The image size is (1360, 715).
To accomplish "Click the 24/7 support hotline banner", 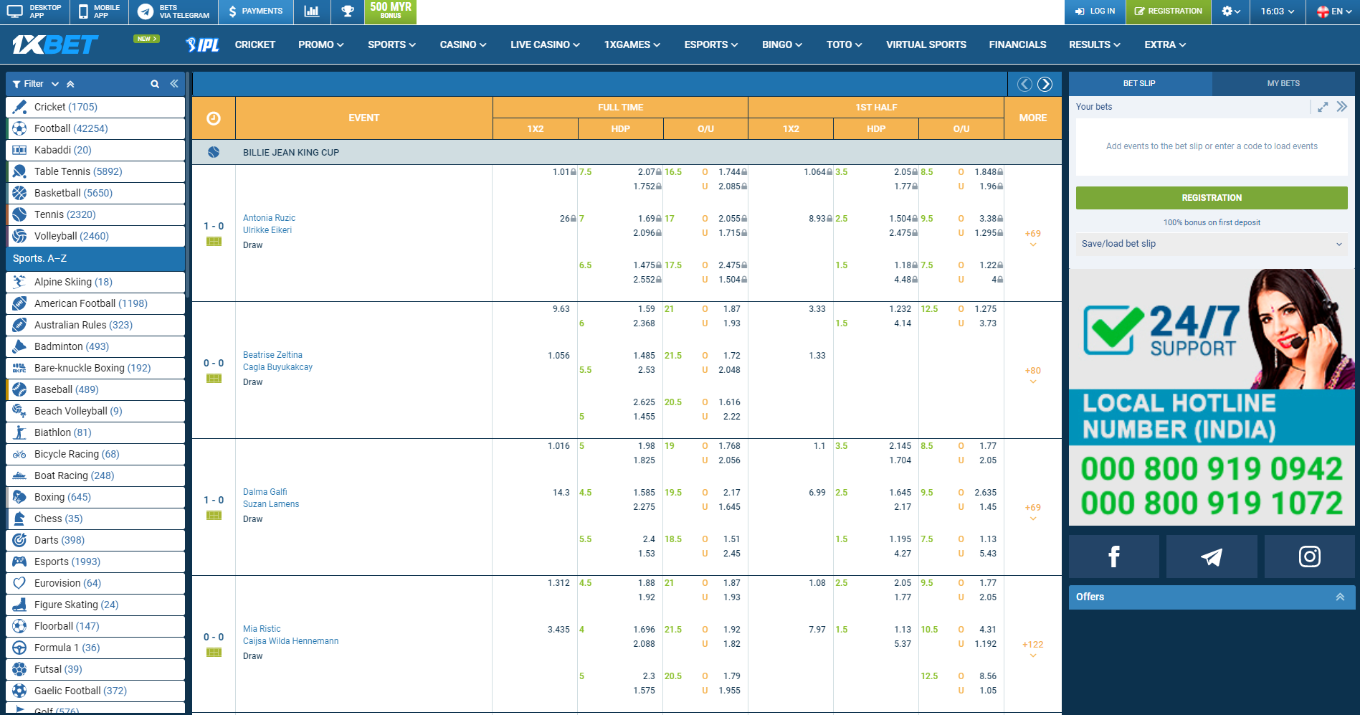I will [1212, 397].
